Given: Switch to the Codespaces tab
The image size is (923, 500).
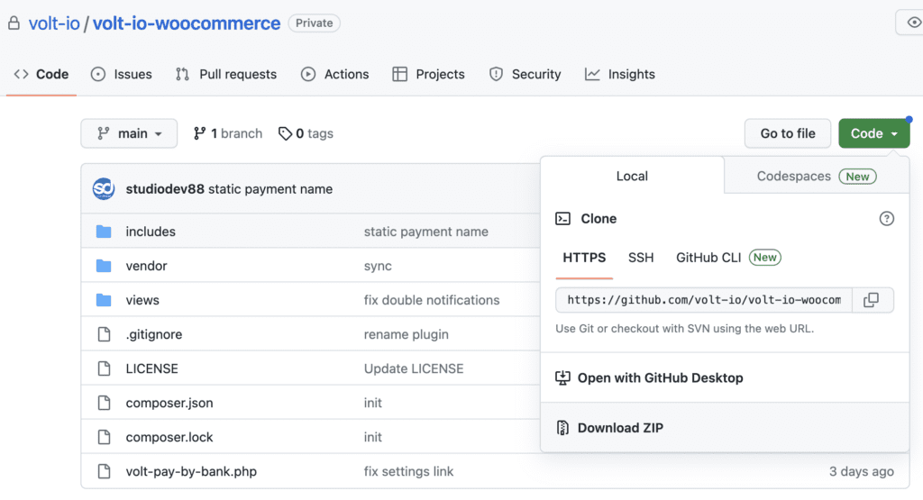Looking at the screenshot, I should 817,176.
